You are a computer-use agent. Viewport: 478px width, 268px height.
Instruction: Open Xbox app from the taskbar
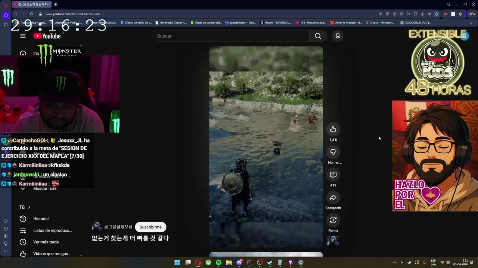[x=208, y=262]
